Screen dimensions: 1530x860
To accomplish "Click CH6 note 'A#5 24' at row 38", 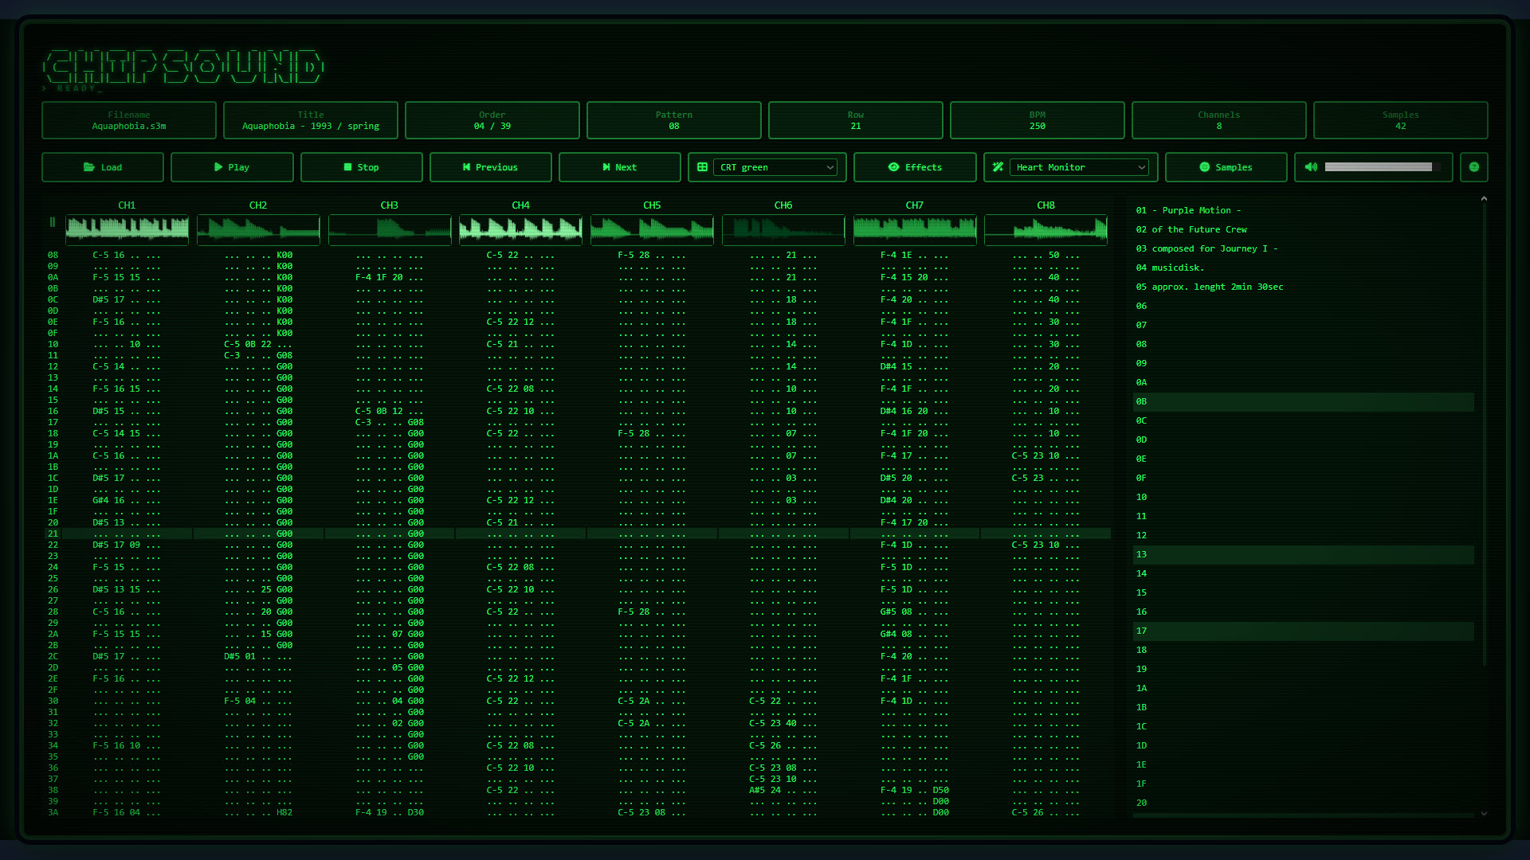I will (765, 790).
